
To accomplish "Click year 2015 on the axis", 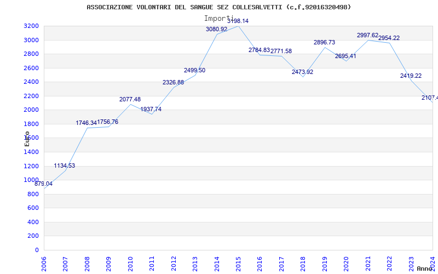I will pyautogui.click(x=238, y=264).
